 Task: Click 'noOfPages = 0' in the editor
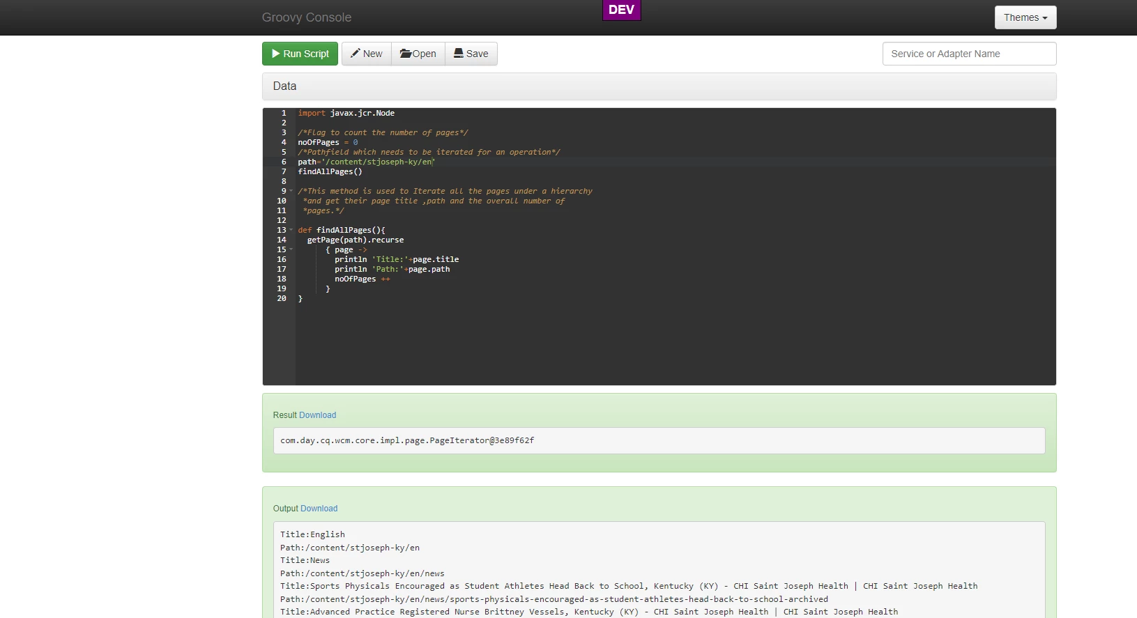328,142
